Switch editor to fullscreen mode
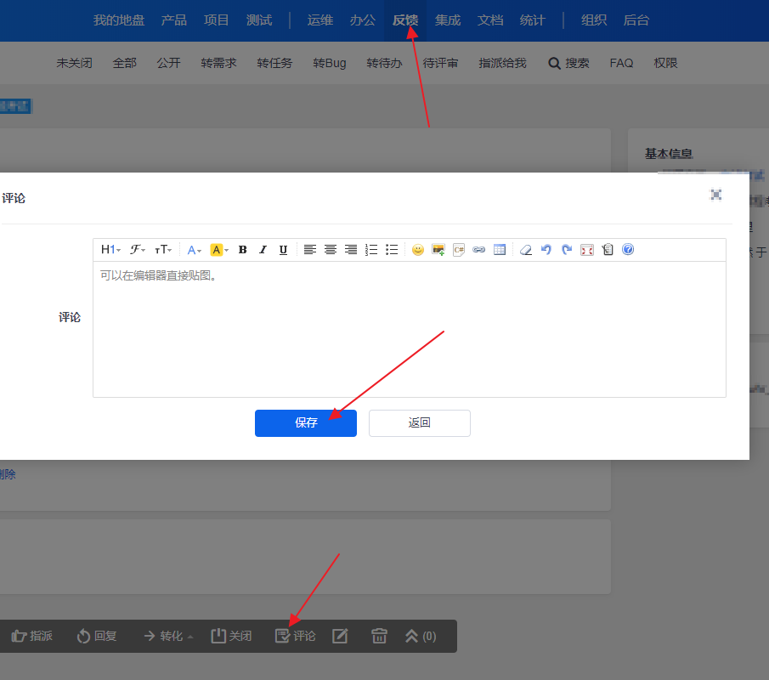 [587, 250]
